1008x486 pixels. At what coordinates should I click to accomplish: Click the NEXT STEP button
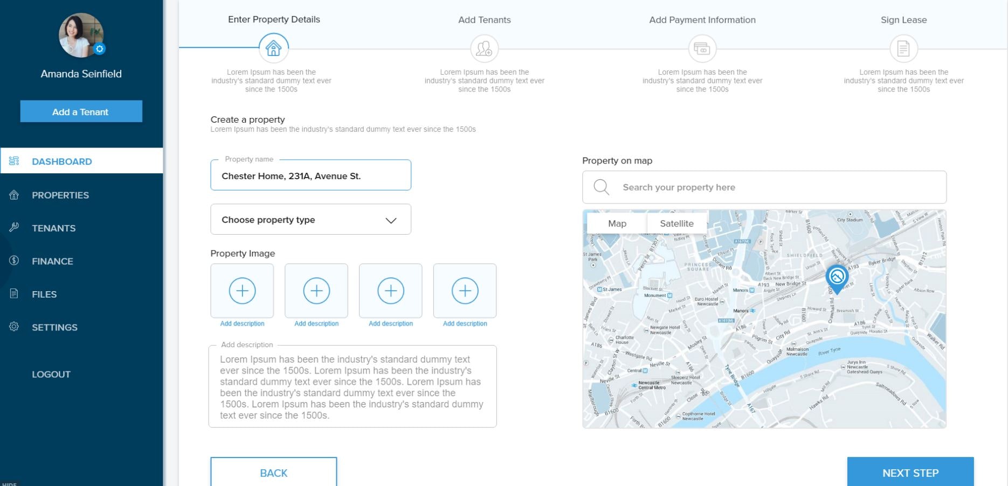pos(910,472)
